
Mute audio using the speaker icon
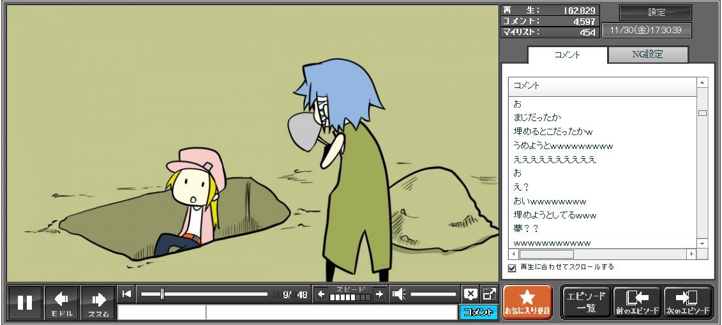tap(399, 294)
